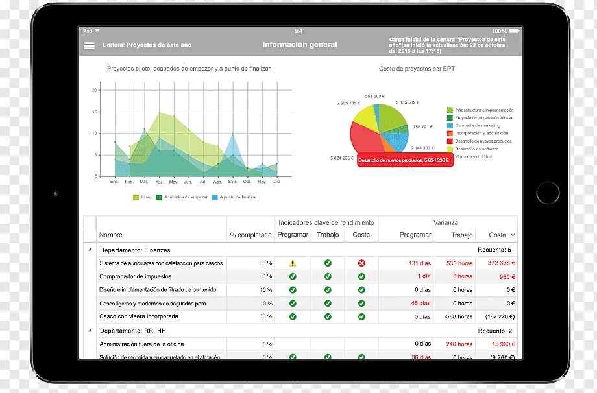This screenshot has height=393, width=597.
Task: Toggle Acabados de empezar legend swatch
Action: (159, 197)
